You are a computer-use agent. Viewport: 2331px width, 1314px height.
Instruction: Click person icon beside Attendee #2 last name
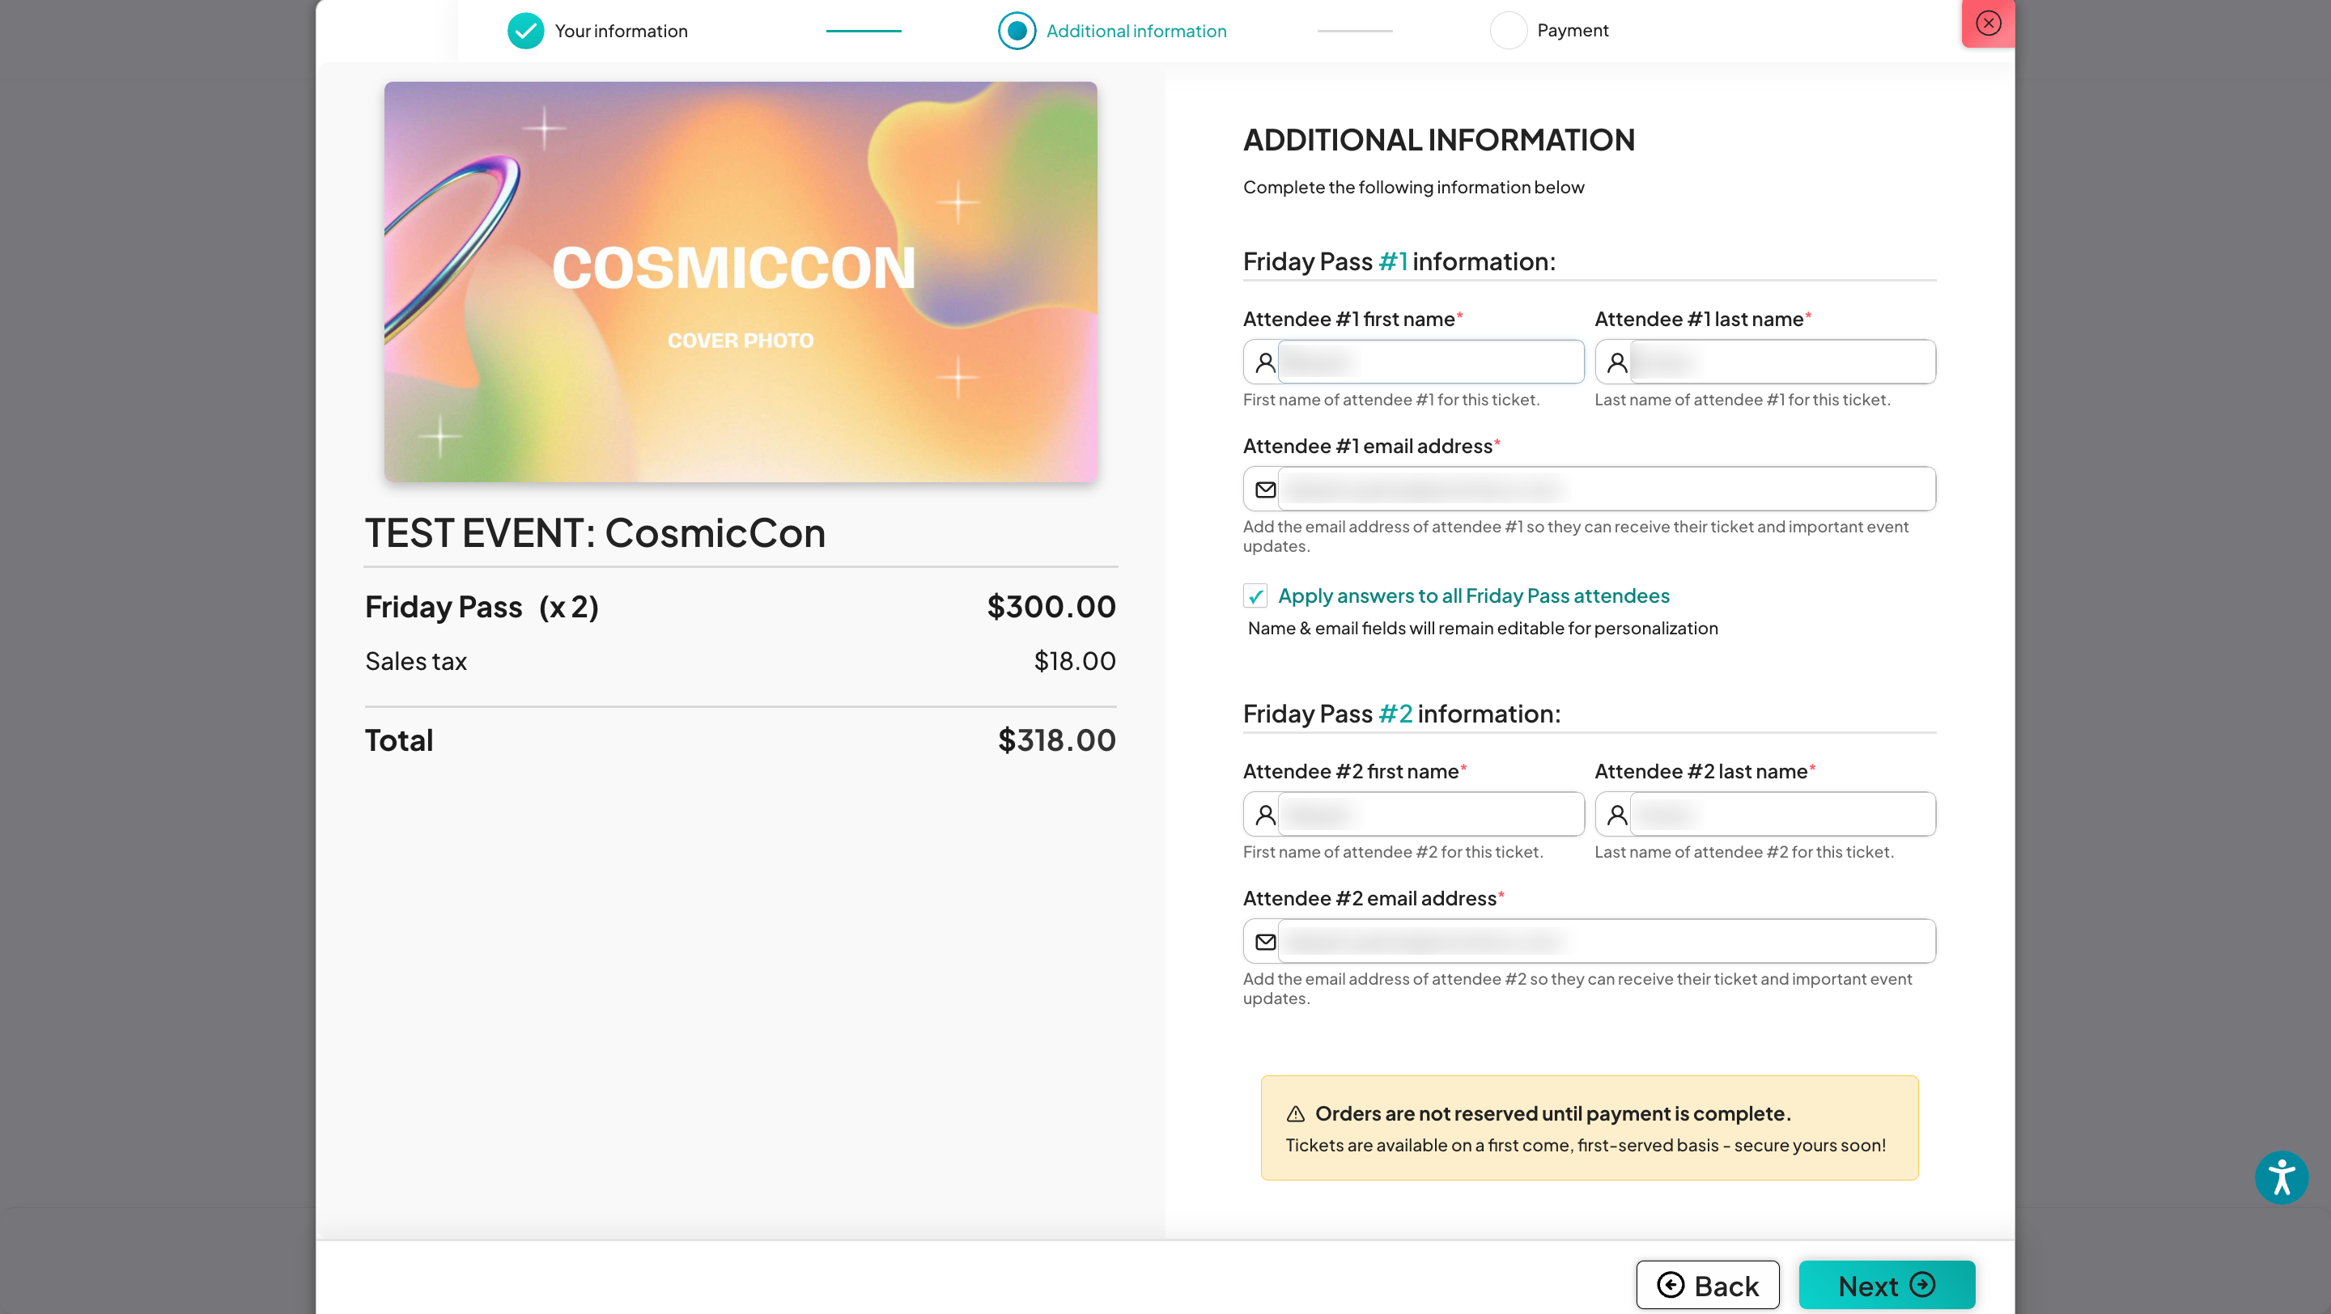1616,815
